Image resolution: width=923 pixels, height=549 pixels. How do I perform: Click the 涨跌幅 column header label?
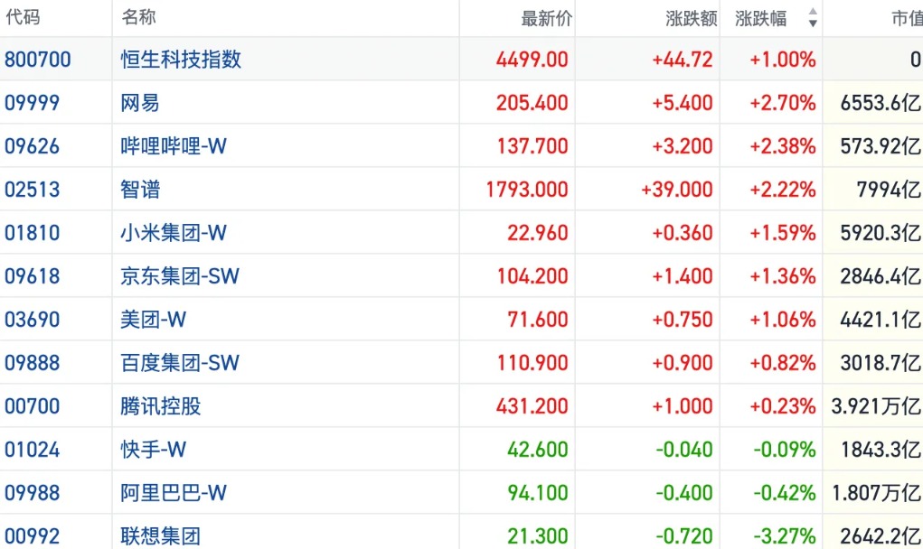[760, 18]
